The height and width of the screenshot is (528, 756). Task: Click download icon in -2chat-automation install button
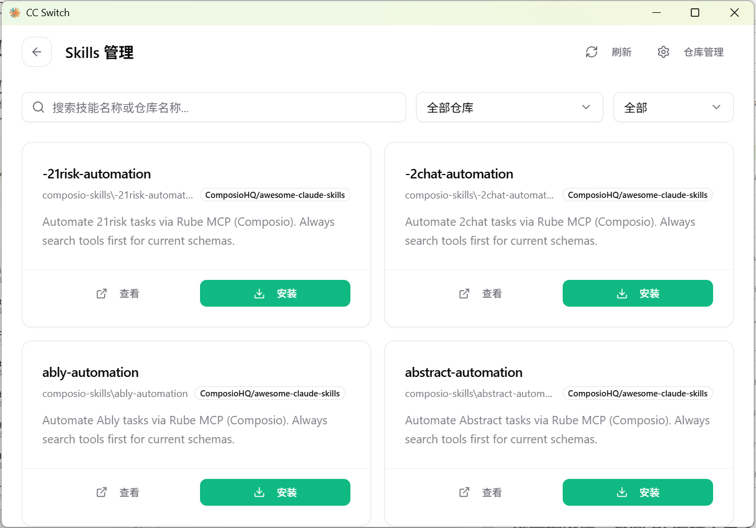(x=622, y=293)
